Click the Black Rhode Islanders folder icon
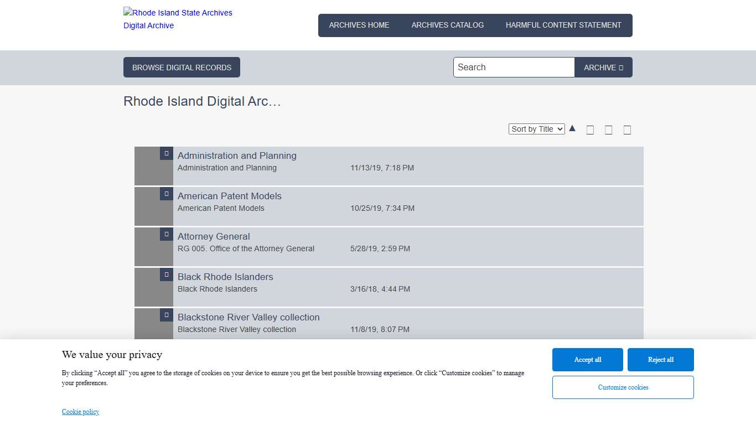This screenshot has height=425, width=756. tap(166, 274)
